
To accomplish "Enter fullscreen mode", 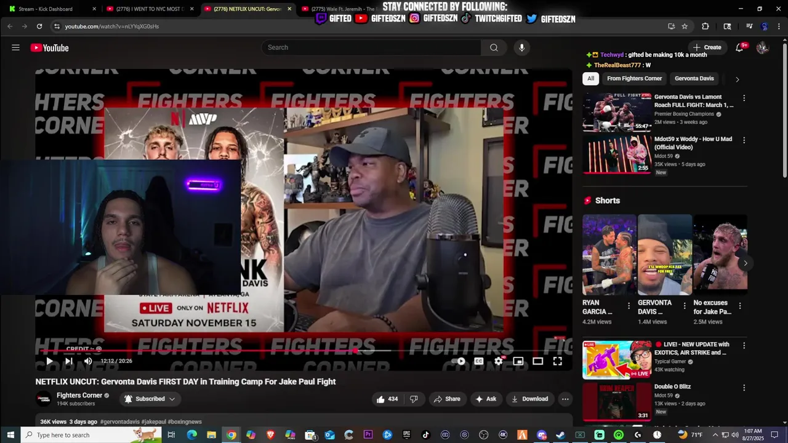I will [557, 361].
